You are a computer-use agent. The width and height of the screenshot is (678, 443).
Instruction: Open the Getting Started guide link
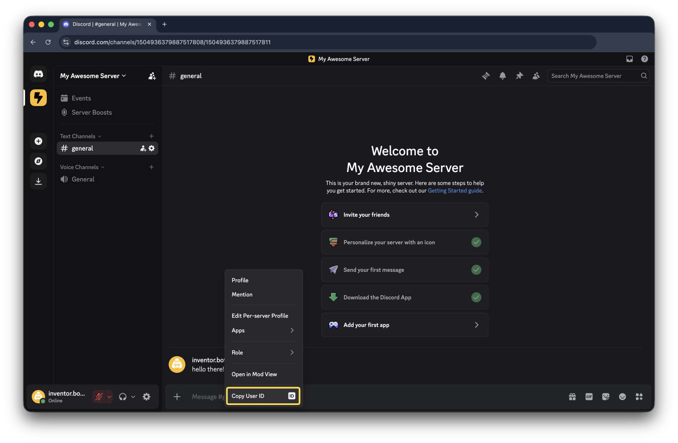(455, 191)
